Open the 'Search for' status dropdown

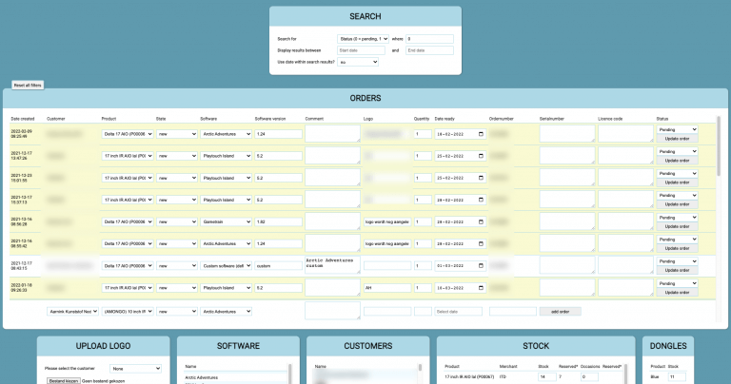tap(363, 38)
